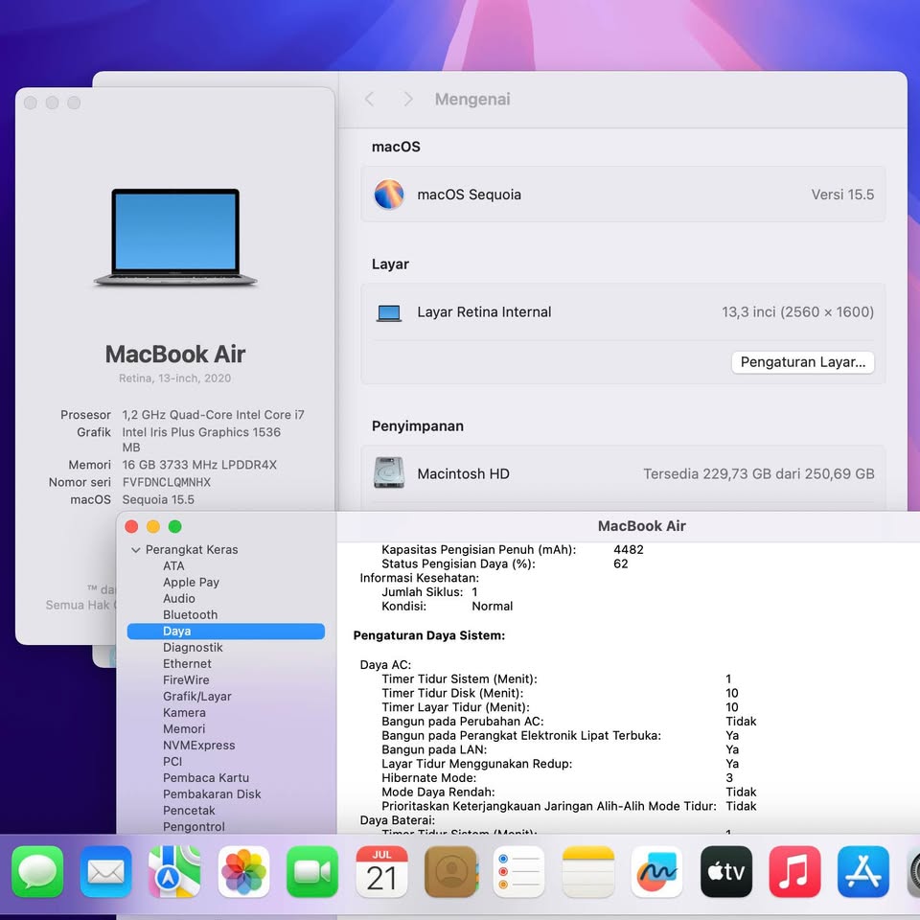Open Calendar showing JUL 21
Screen dimensions: 920x920
coord(381,871)
